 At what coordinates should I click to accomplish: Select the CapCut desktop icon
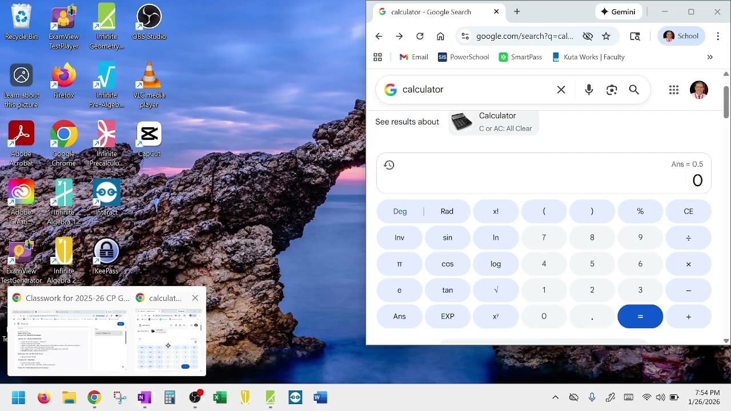(149, 140)
